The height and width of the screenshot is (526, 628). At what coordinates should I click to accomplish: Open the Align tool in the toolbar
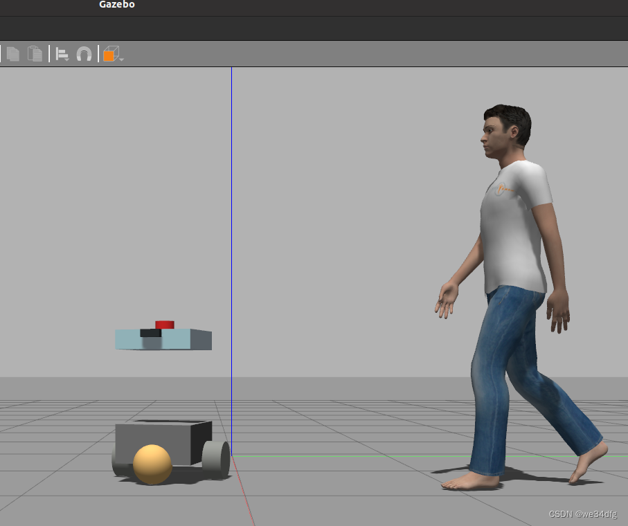point(62,54)
